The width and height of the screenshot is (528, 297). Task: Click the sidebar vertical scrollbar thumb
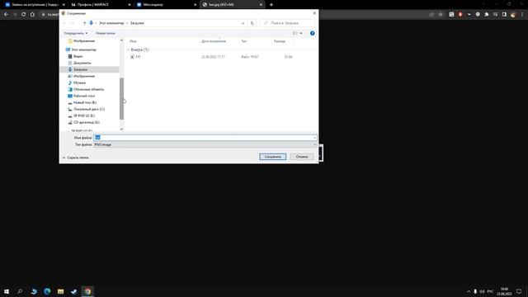121,99
